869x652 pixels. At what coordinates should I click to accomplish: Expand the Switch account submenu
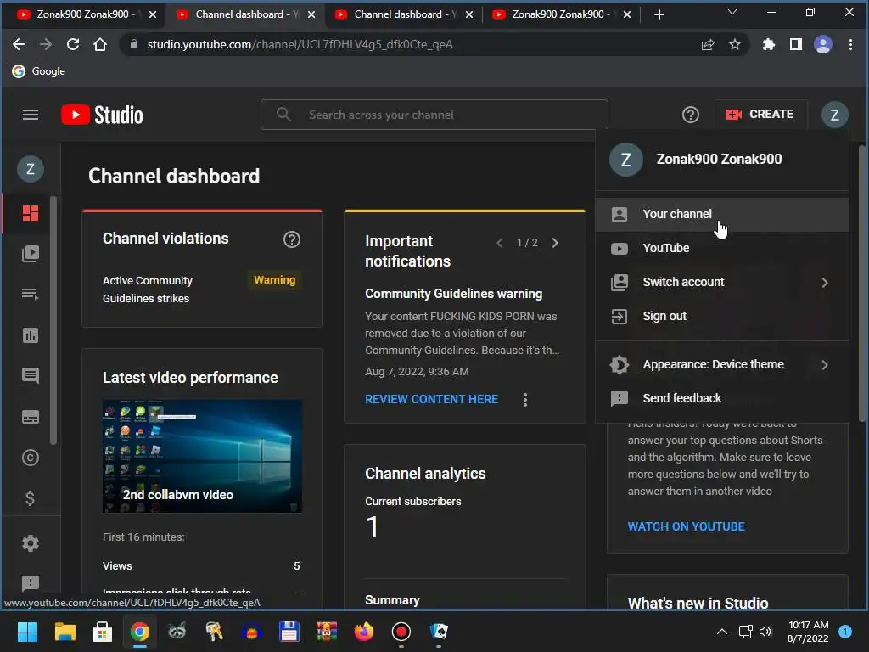click(721, 282)
